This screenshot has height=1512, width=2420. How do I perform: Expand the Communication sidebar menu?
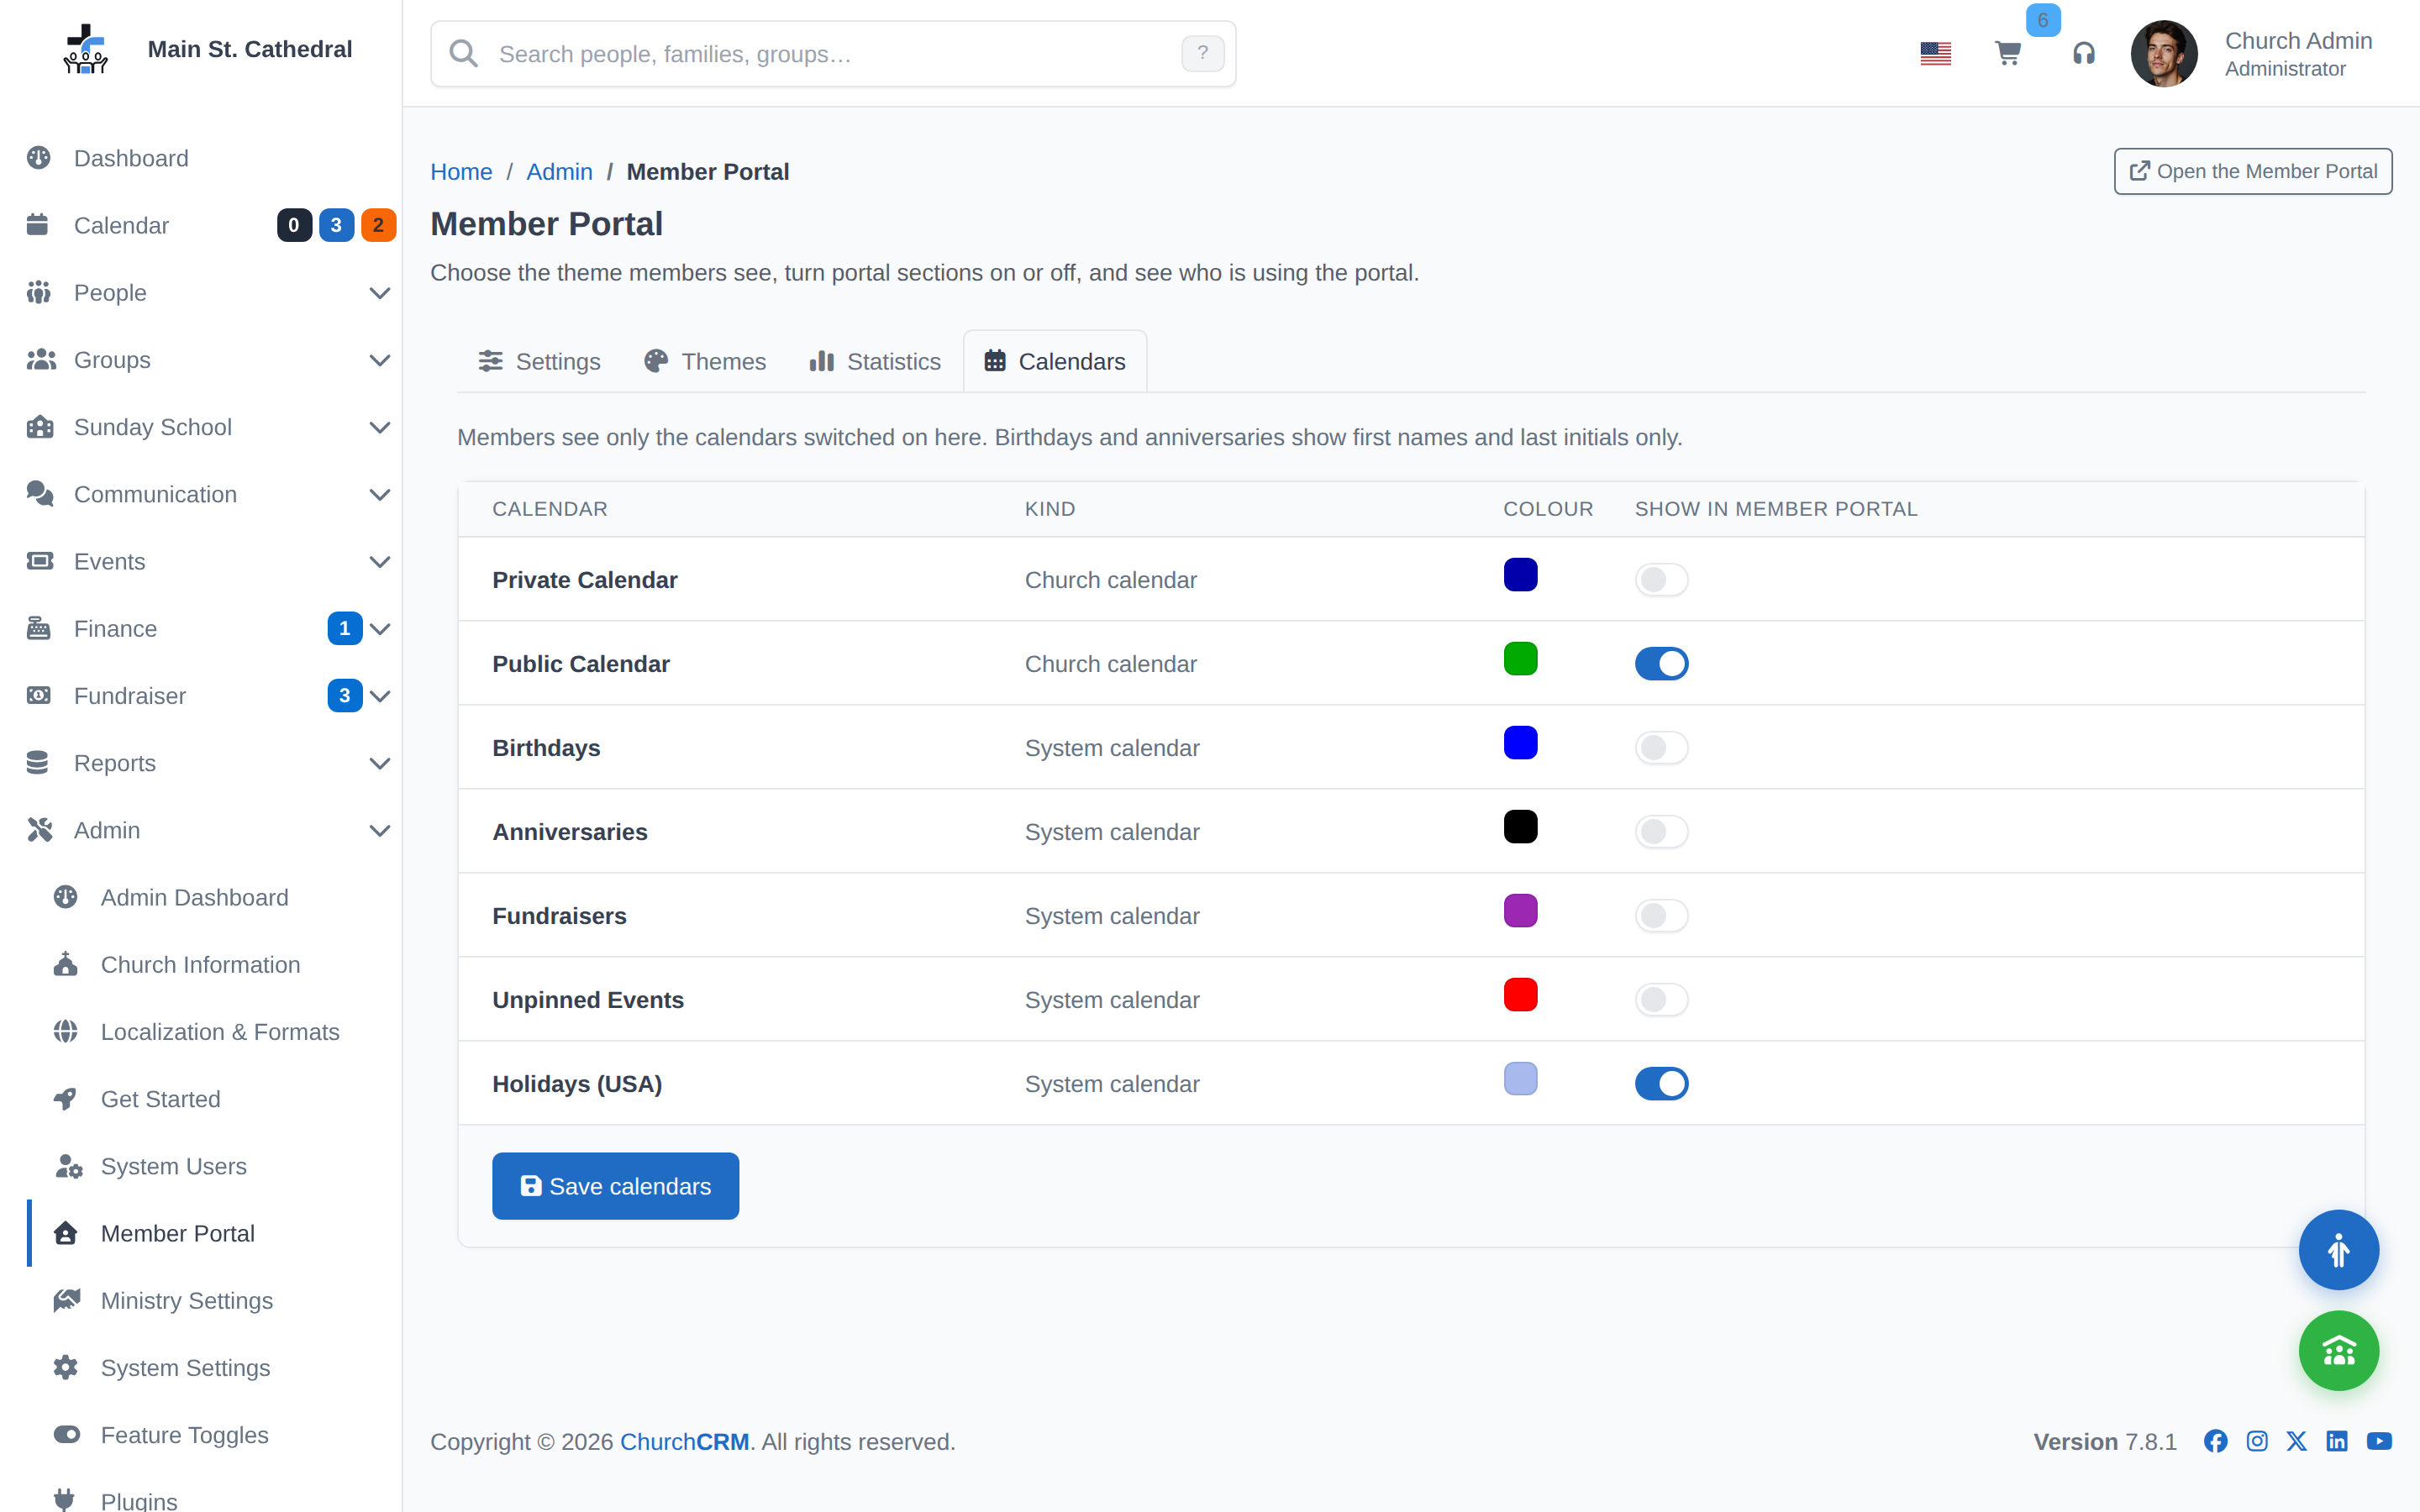(x=380, y=494)
